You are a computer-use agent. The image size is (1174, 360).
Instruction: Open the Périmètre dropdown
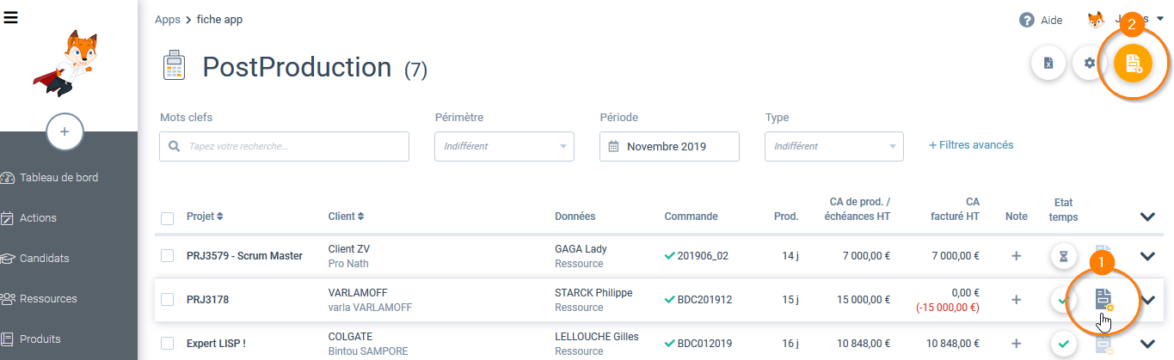coord(504,146)
